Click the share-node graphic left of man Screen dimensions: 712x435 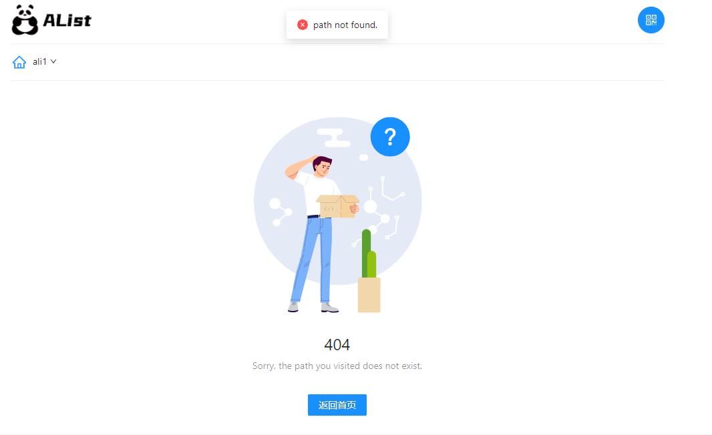[281, 212]
